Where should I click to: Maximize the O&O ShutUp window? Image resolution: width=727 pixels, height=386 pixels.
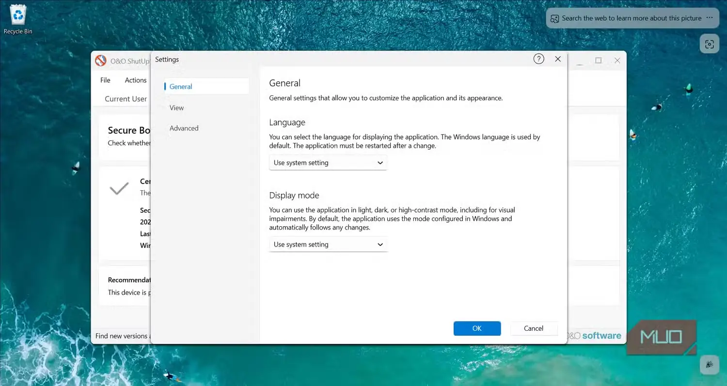(599, 61)
